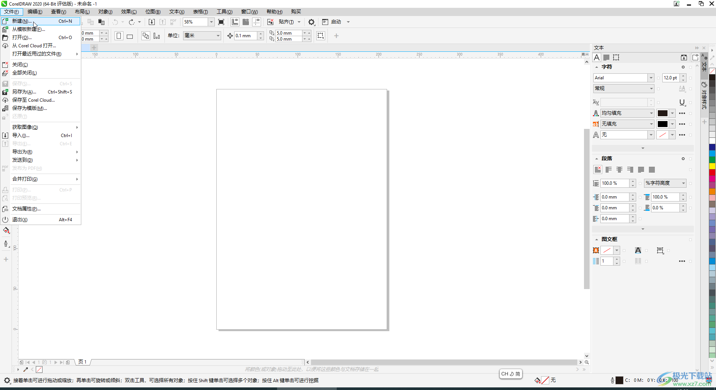Click the current page layout icon
This screenshot has width=716, height=390.
157,36
